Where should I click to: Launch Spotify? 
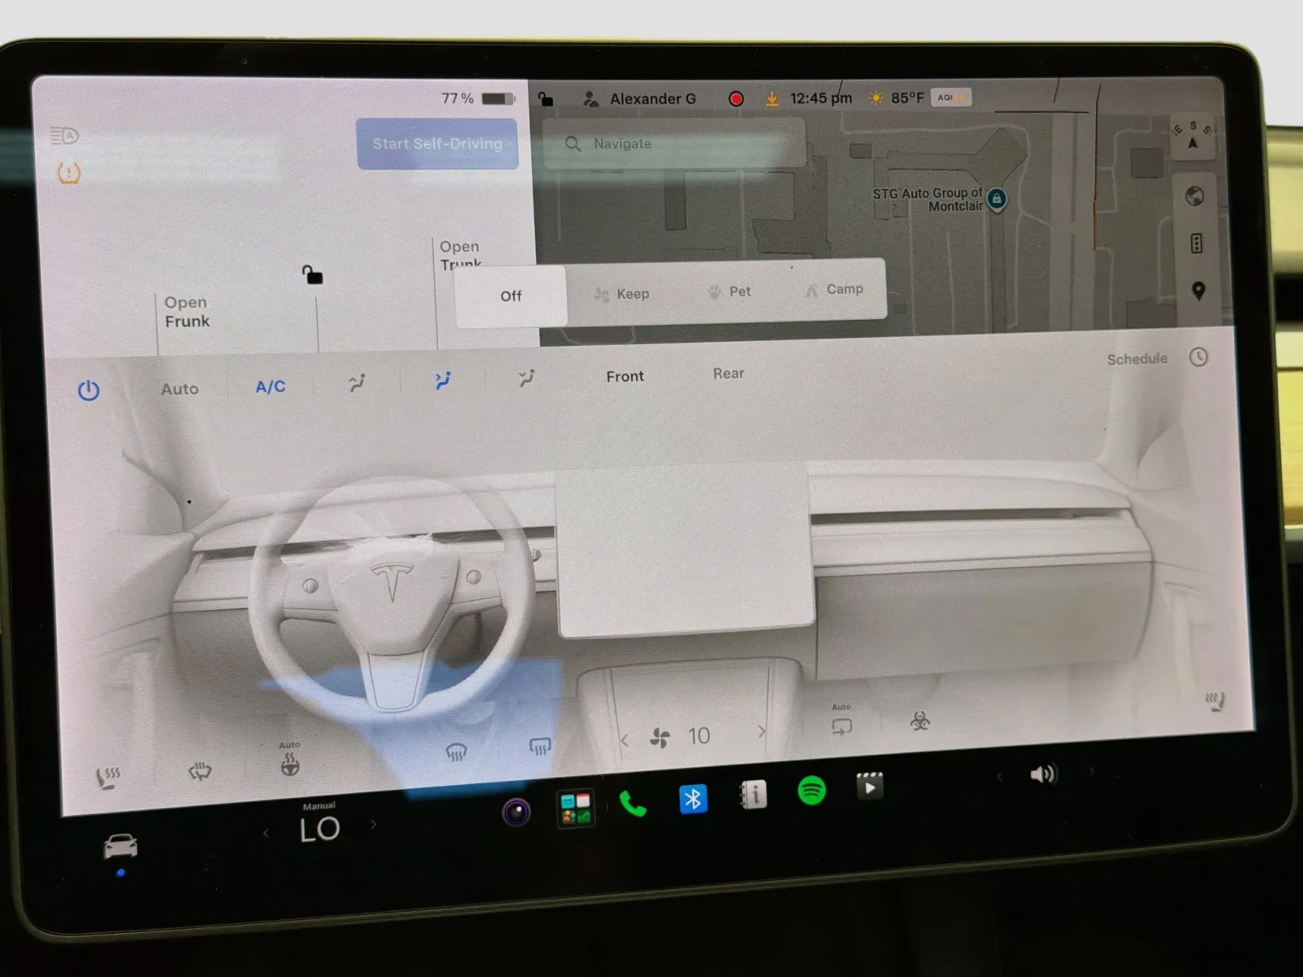tap(812, 790)
